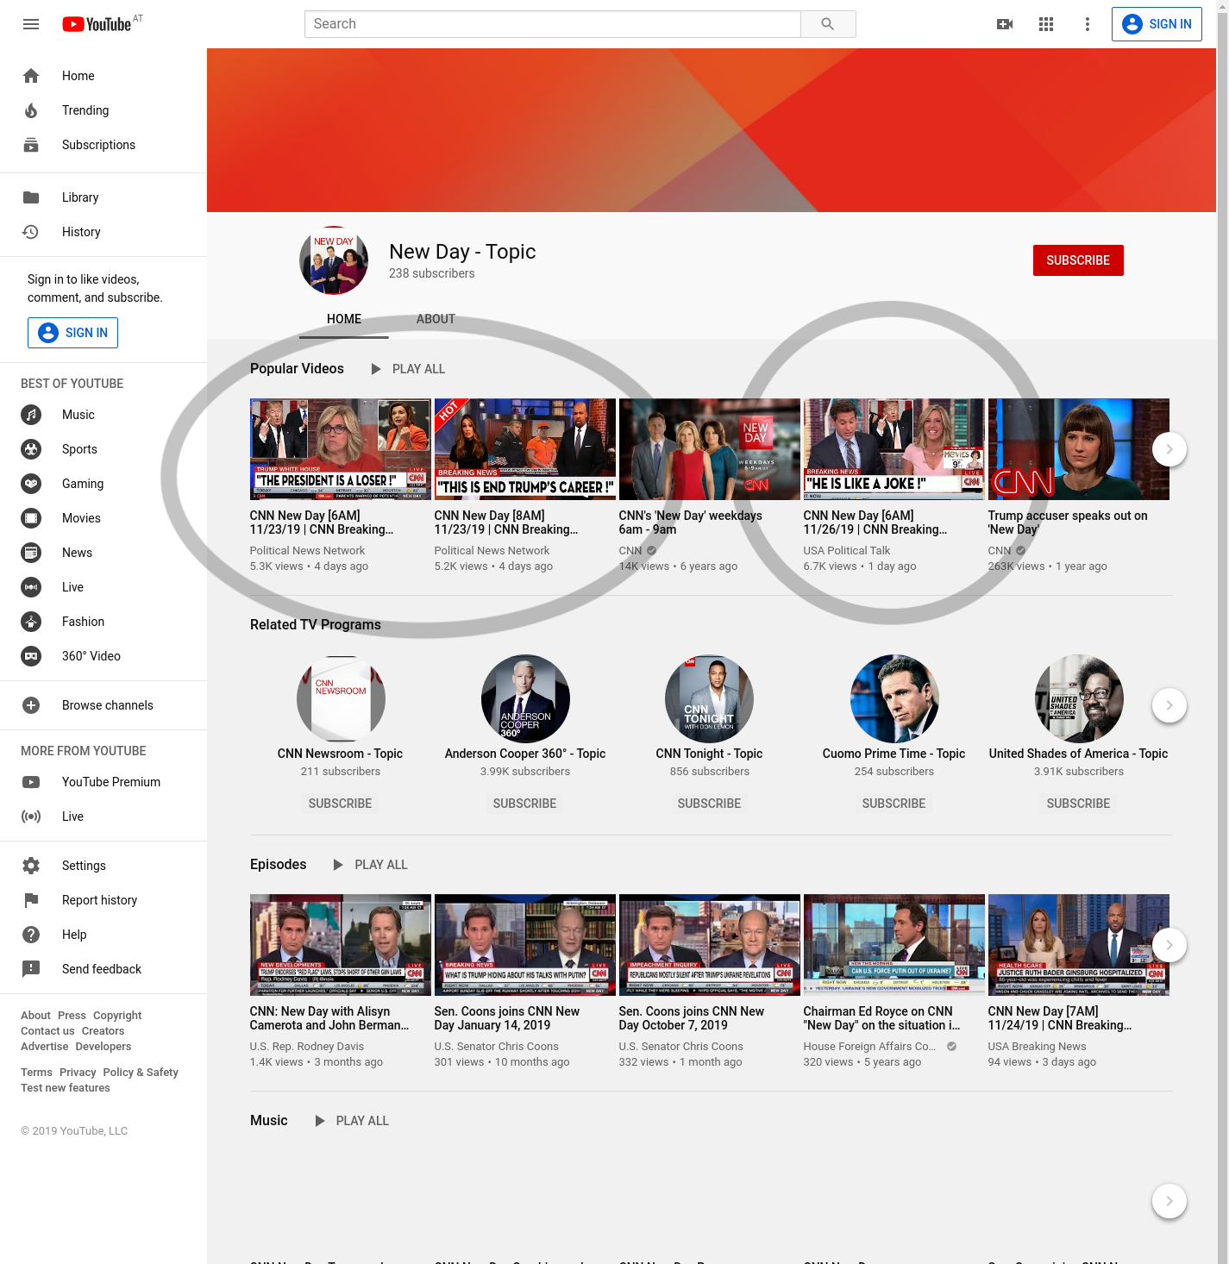Open Report history flag item
The image size is (1229, 1264).
103,900
